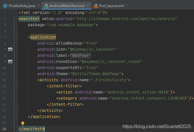Screen dimensions: 194x132
Task: Click the "@style/Theme.WebPage" theme value
Action: (x=96, y=74)
